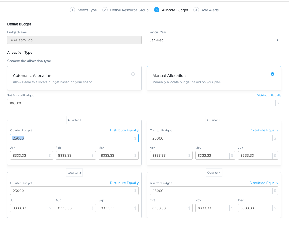This screenshot has height=225, width=289.
Task: Click the step 4 Add Alerts number icon
Action: pos(196,10)
